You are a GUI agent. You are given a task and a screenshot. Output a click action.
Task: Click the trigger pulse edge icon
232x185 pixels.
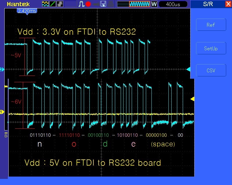point(81,4)
